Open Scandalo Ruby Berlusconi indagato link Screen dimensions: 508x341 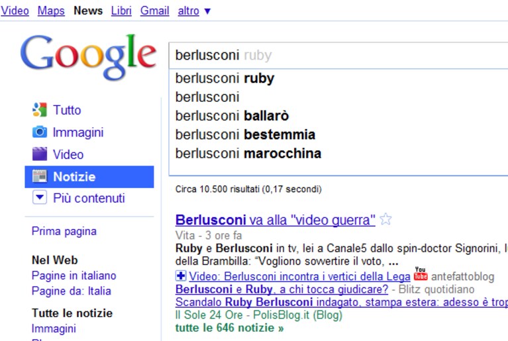(342, 302)
